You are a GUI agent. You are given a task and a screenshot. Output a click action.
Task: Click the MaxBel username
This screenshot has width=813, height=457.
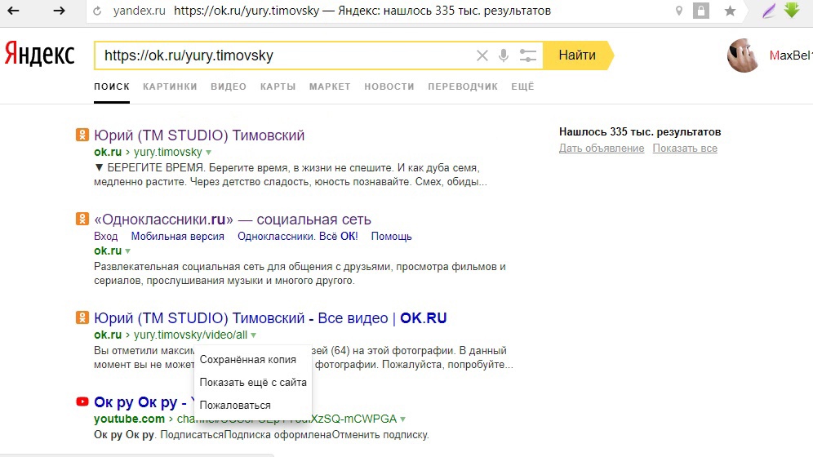(791, 55)
